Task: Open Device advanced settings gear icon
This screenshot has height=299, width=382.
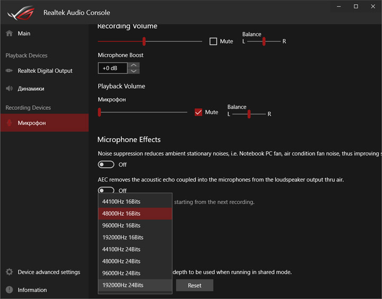Action: click(x=9, y=272)
